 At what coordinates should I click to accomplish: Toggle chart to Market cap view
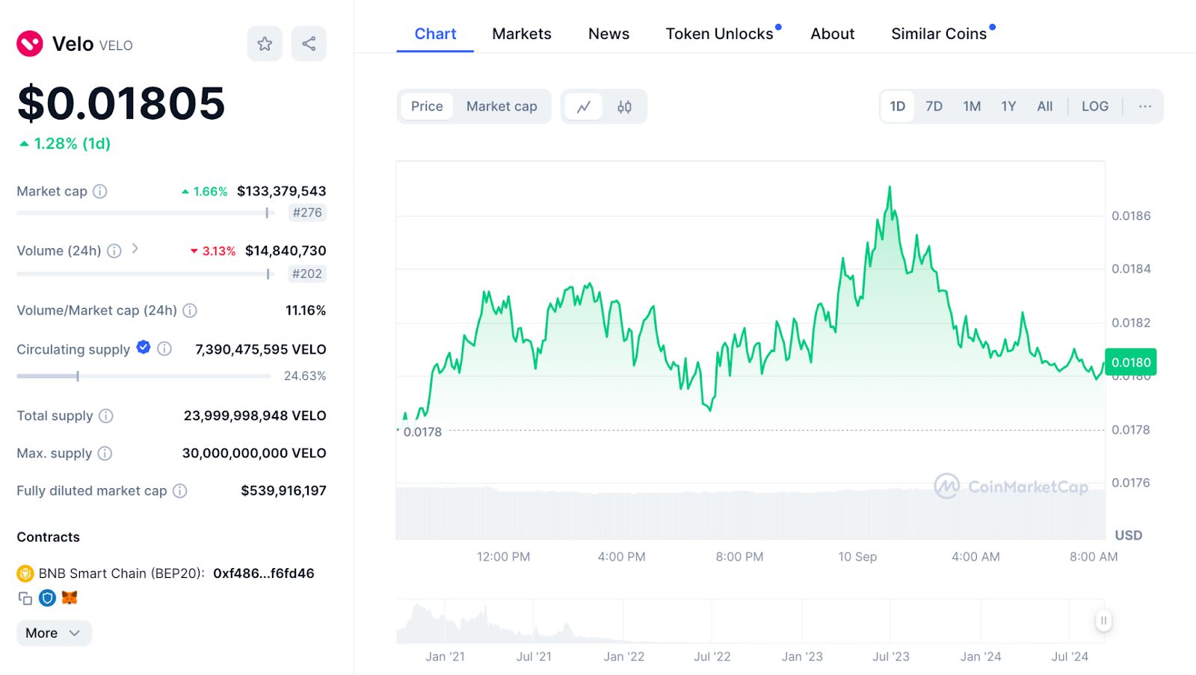(x=502, y=107)
